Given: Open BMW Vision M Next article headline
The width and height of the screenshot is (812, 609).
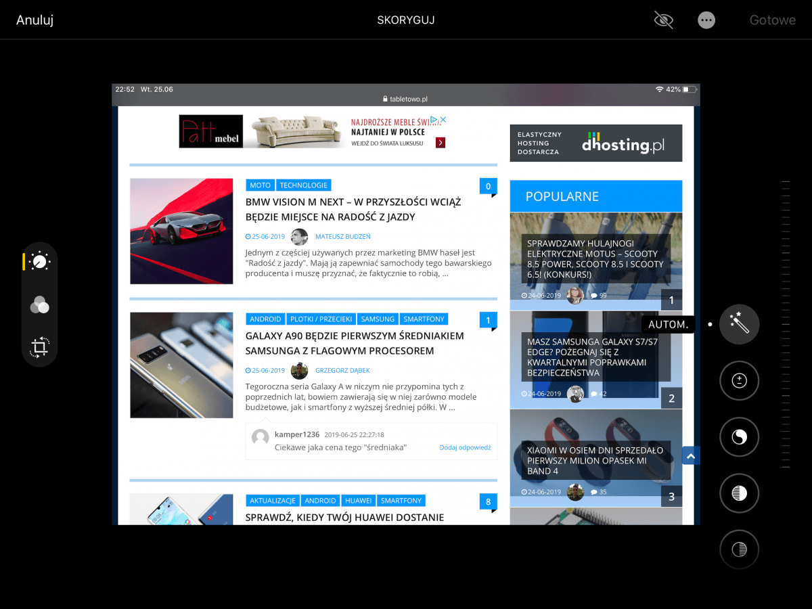Looking at the screenshot, I should point(353,209).
